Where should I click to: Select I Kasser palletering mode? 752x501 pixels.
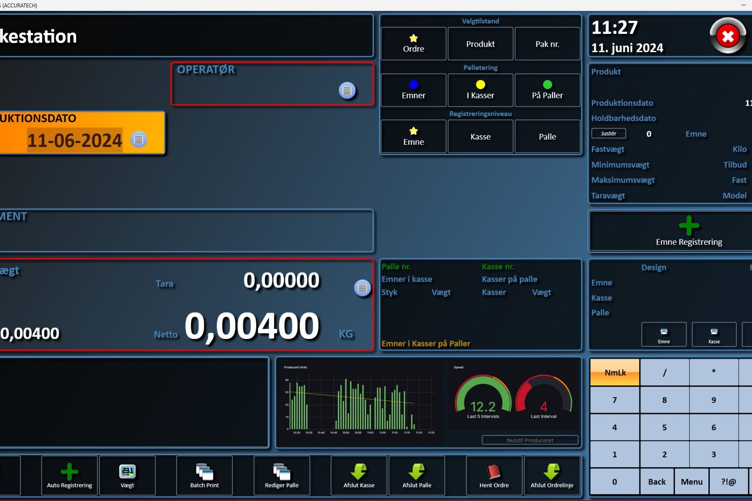pyautogui.click(x=480, y=90)
